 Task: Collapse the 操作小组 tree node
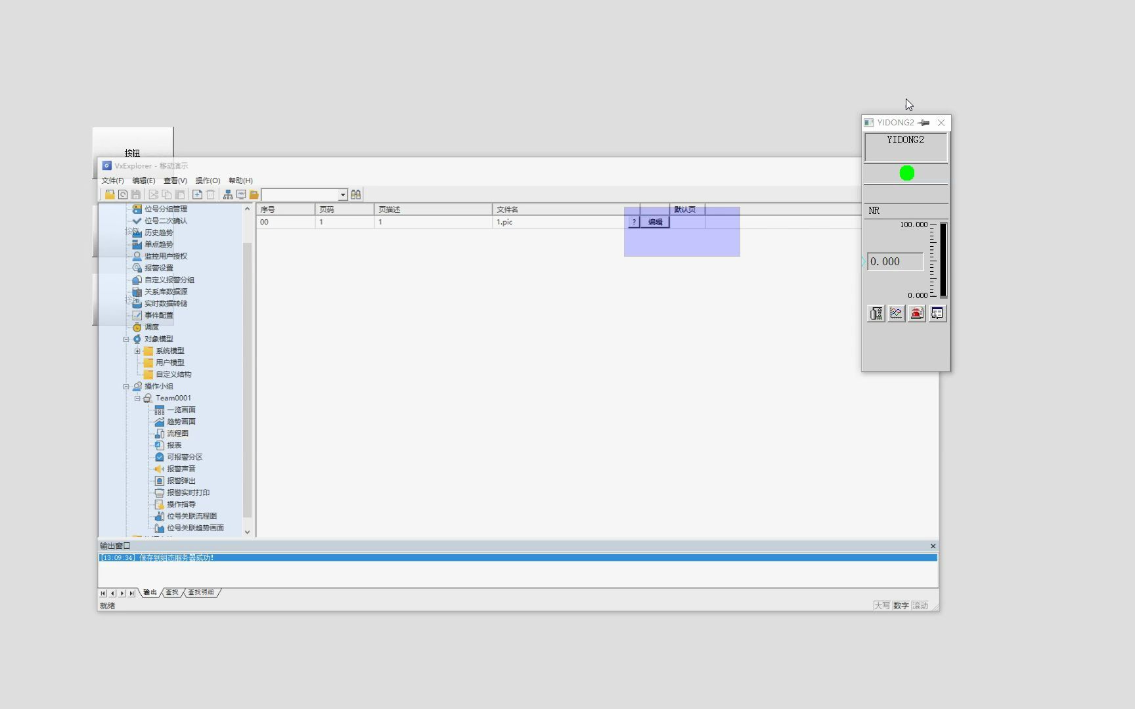pyautogui.click(x=126, y=387)
